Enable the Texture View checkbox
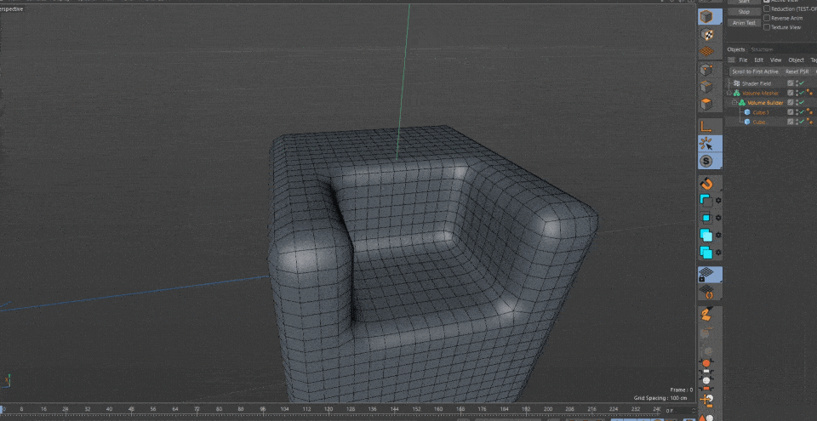This screenshot has height=421, width=817. pyautogui.click(x=767, y=27)
